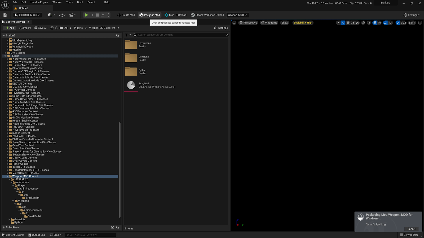The width and height of the screenshot is (424, 238).
Task: Toggle grid snapping in viewport
Action: tap(375, 23)
